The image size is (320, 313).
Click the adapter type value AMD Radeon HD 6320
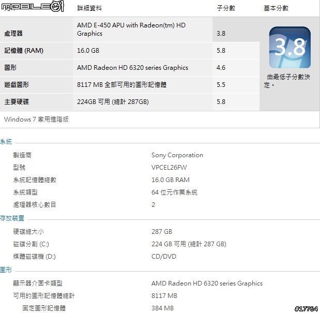(x=207, y=284)
